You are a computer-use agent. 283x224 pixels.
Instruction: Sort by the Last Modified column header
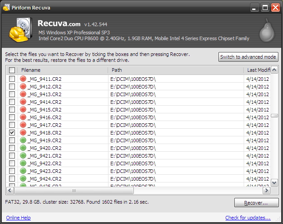point(257,70)
